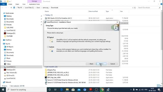Click samsung in the address breadcrumb

[x=46, y=8]
